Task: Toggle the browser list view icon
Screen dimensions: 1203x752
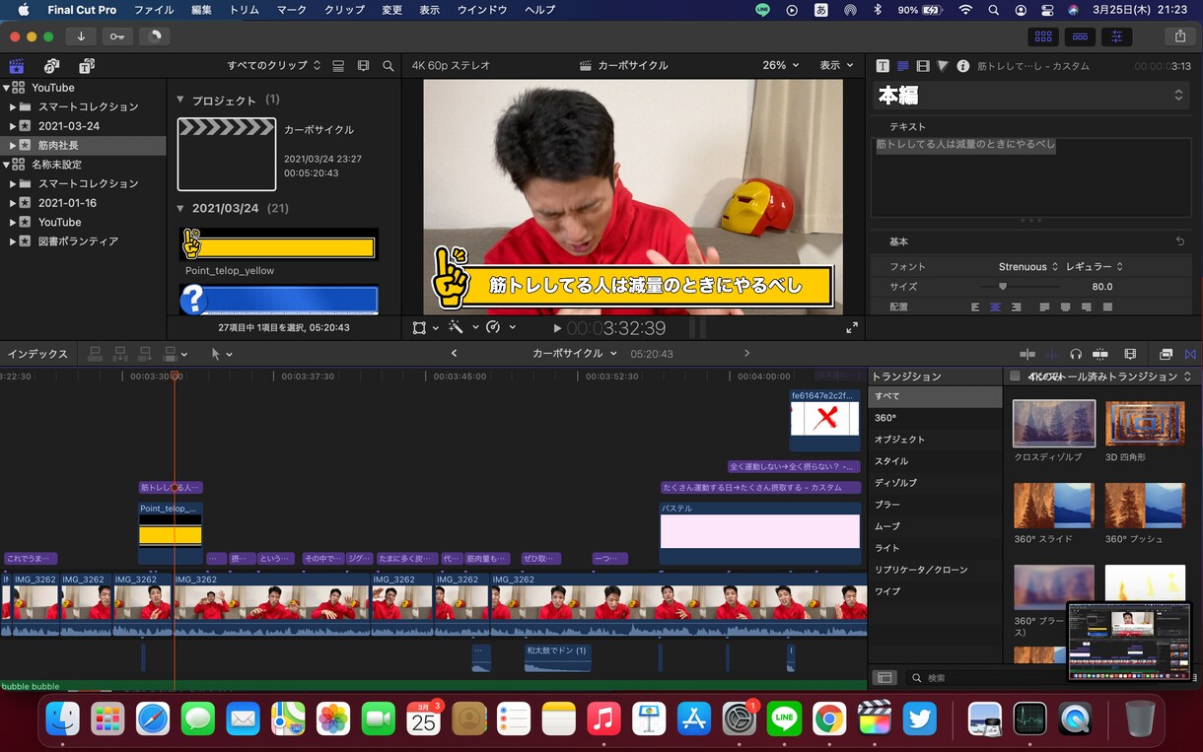Action: coord(338,66)
